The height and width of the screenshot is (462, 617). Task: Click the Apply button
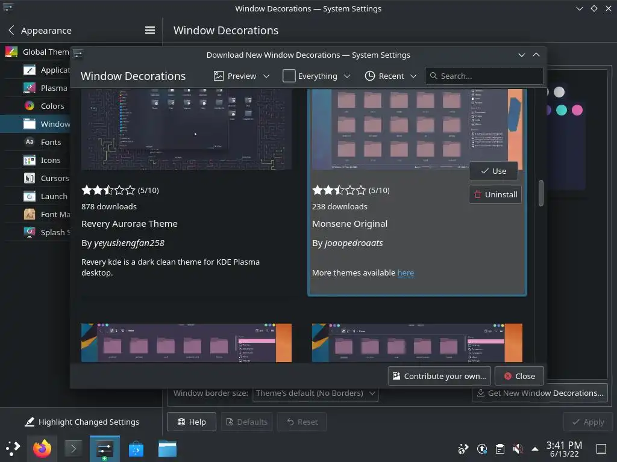(x=588, y=422)
